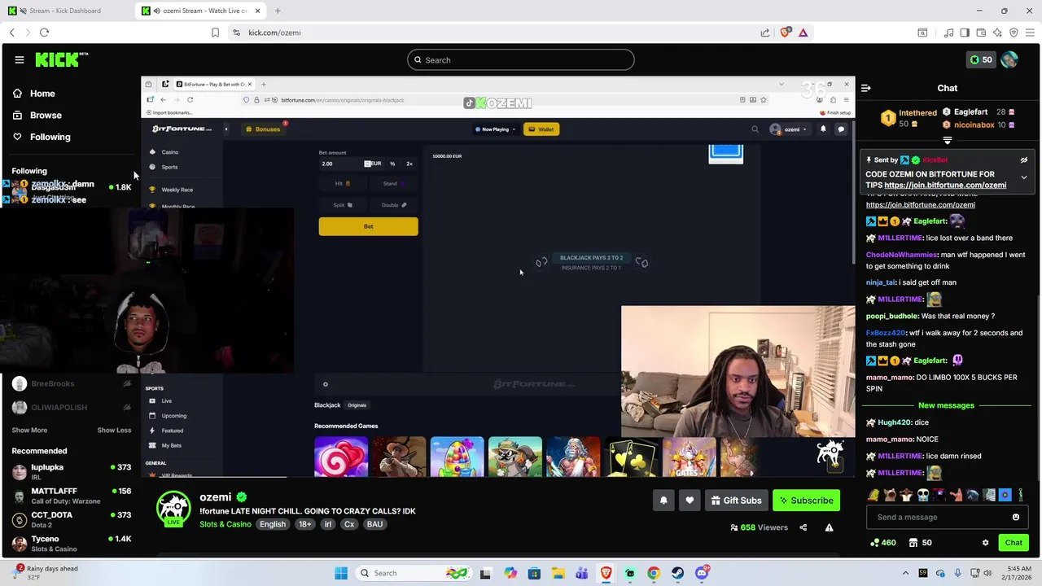Image resolution: width=1042 pixels, height=586 pixels.
Task: Open the emoji picker in chat box
Action: pyautogui.click(x=1015, y=517)
